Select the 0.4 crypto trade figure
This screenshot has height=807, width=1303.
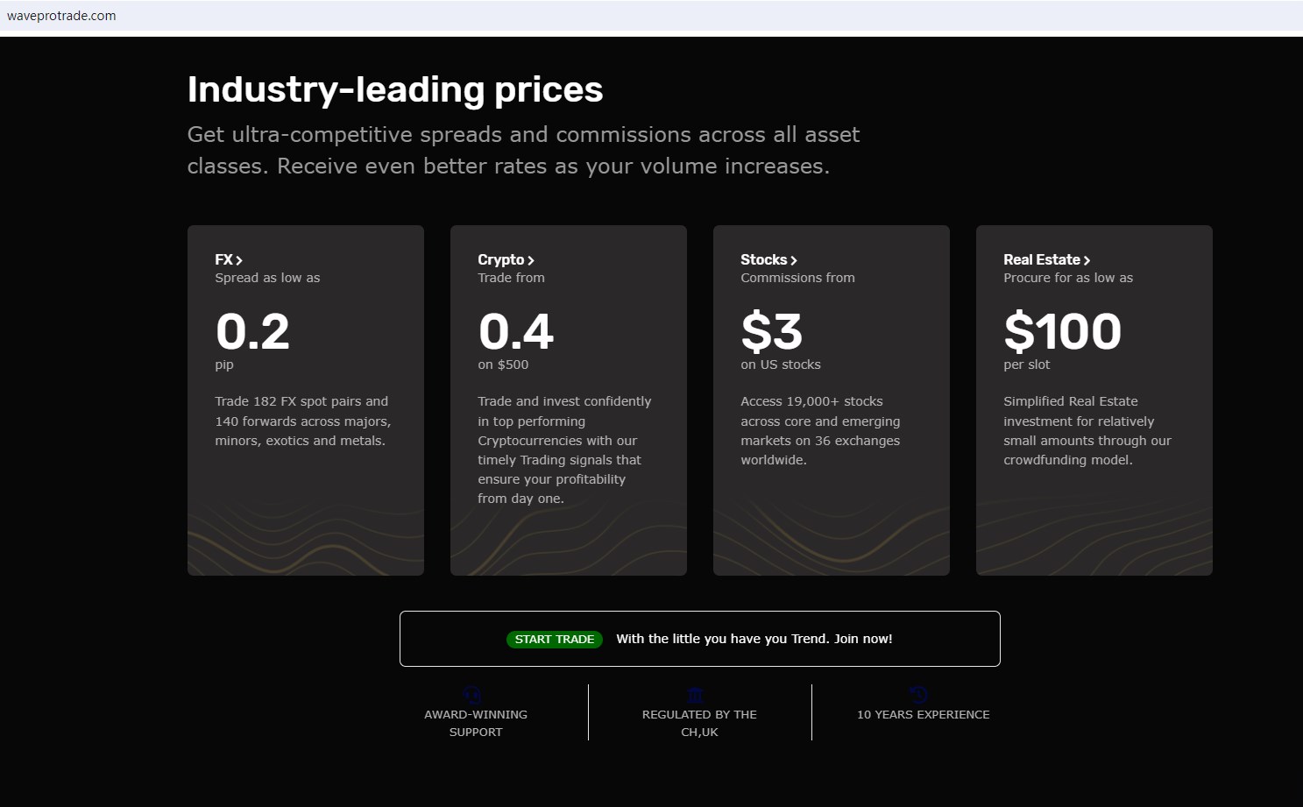pos(515,331)
